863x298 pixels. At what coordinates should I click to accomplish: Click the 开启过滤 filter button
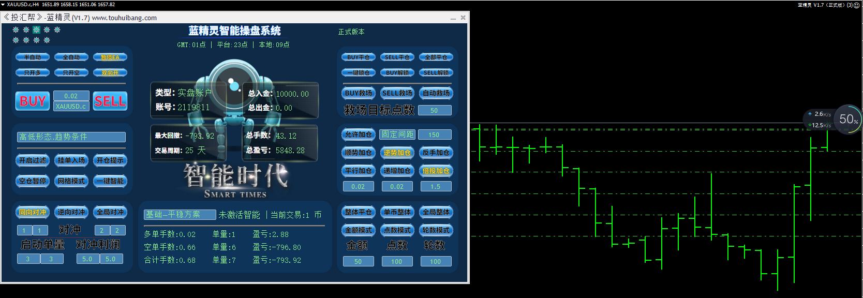click(33, 160)
